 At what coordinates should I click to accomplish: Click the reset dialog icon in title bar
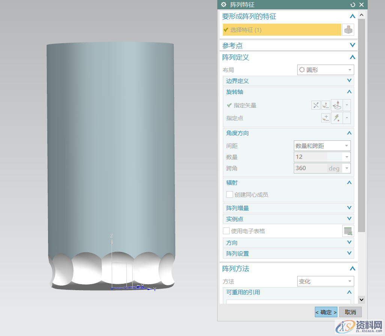click(352, 5)
